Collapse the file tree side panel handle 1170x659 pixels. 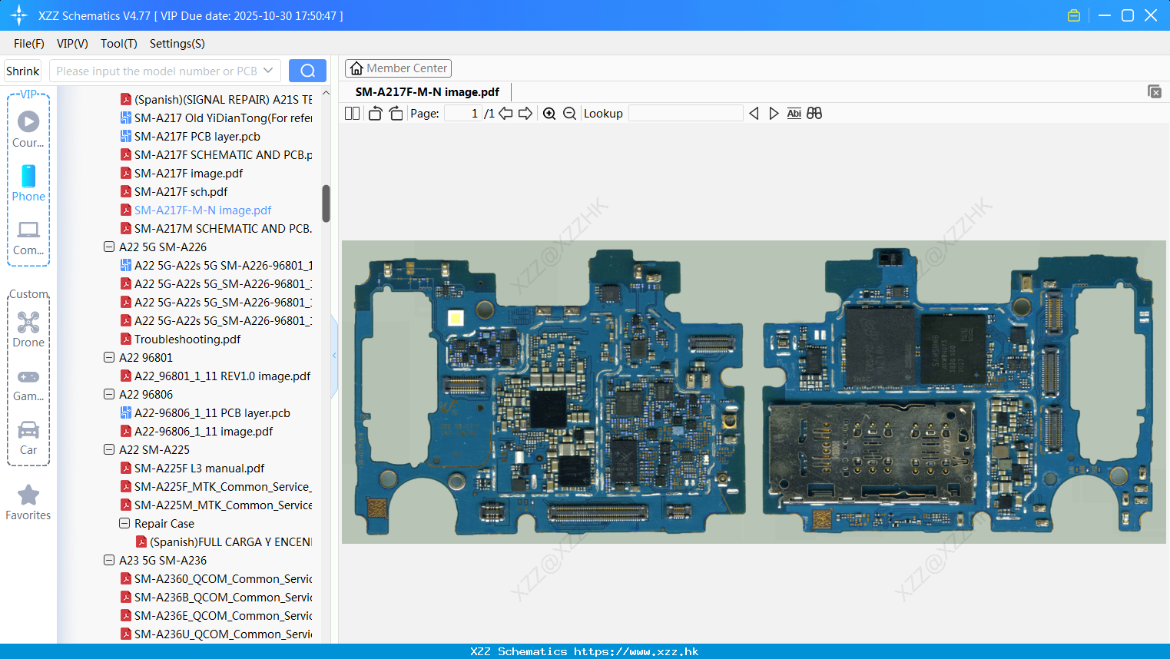click(x=334, y=356)
